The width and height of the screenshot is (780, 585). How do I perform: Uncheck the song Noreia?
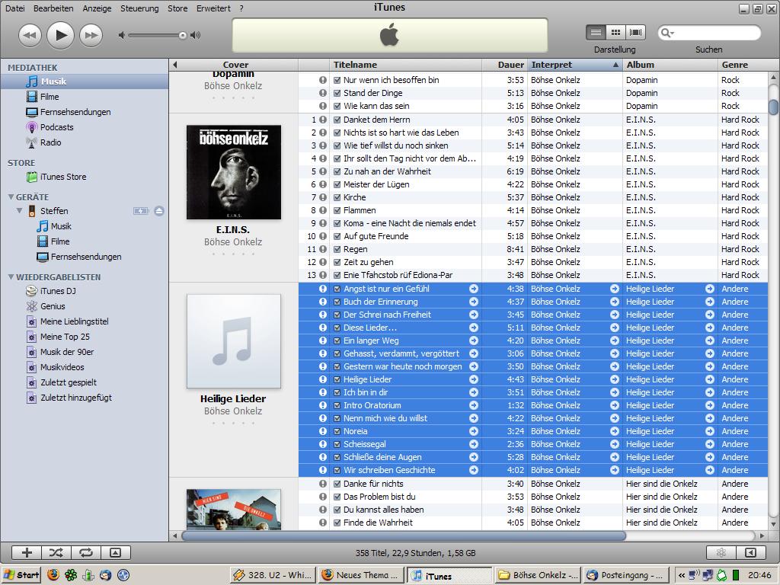click(337, 431)
